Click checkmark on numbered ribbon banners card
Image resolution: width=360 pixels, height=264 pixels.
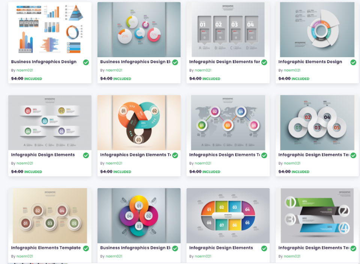tap(353, 248)
